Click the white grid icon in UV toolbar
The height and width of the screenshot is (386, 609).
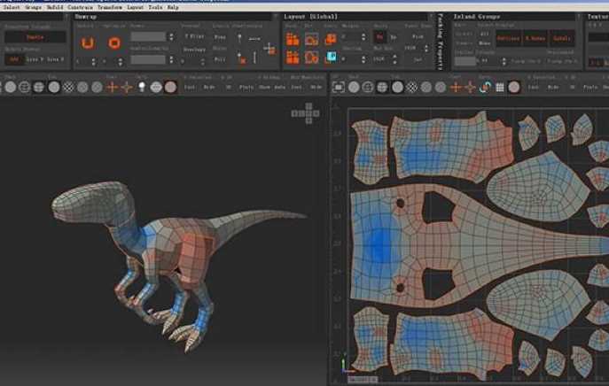click(x=500, y=88)
